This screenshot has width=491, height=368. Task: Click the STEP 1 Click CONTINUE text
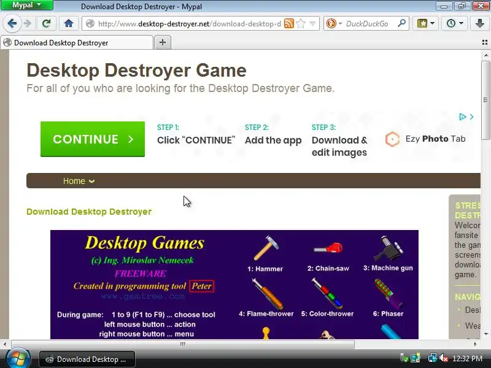click(x=196, y=136)
